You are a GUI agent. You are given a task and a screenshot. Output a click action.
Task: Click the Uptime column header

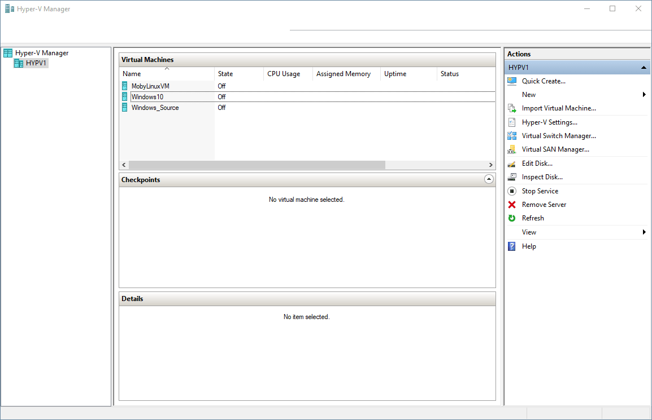point(408,74)
